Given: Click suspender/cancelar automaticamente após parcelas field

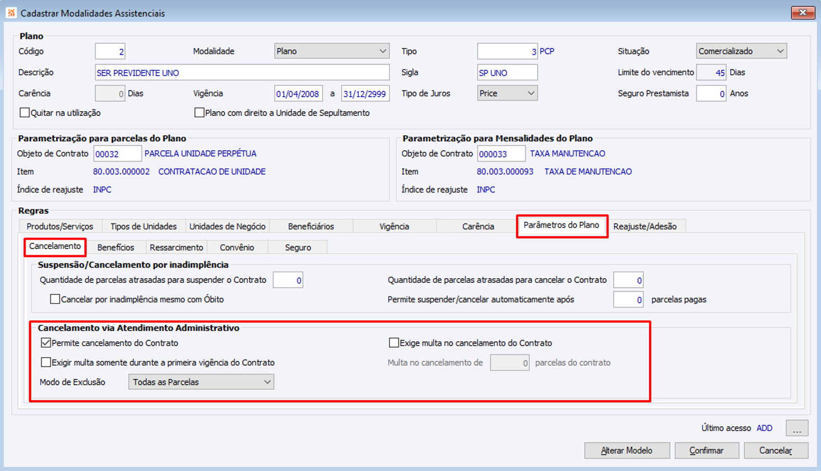Looking at the screenshot, I should coord(628,299).
